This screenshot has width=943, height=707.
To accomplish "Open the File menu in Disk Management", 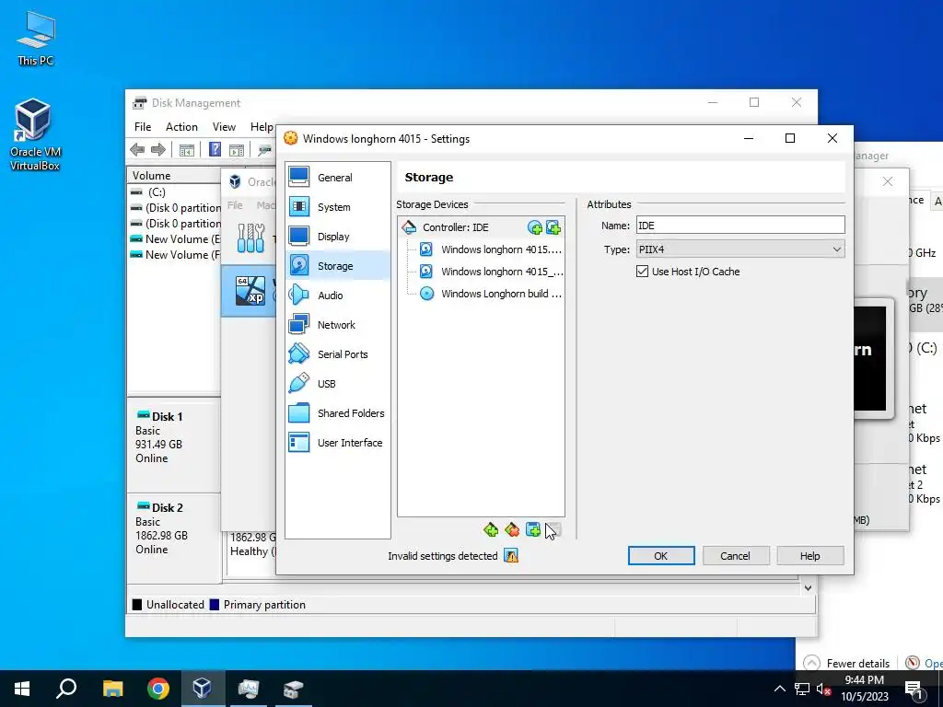I will click(143, 127).
